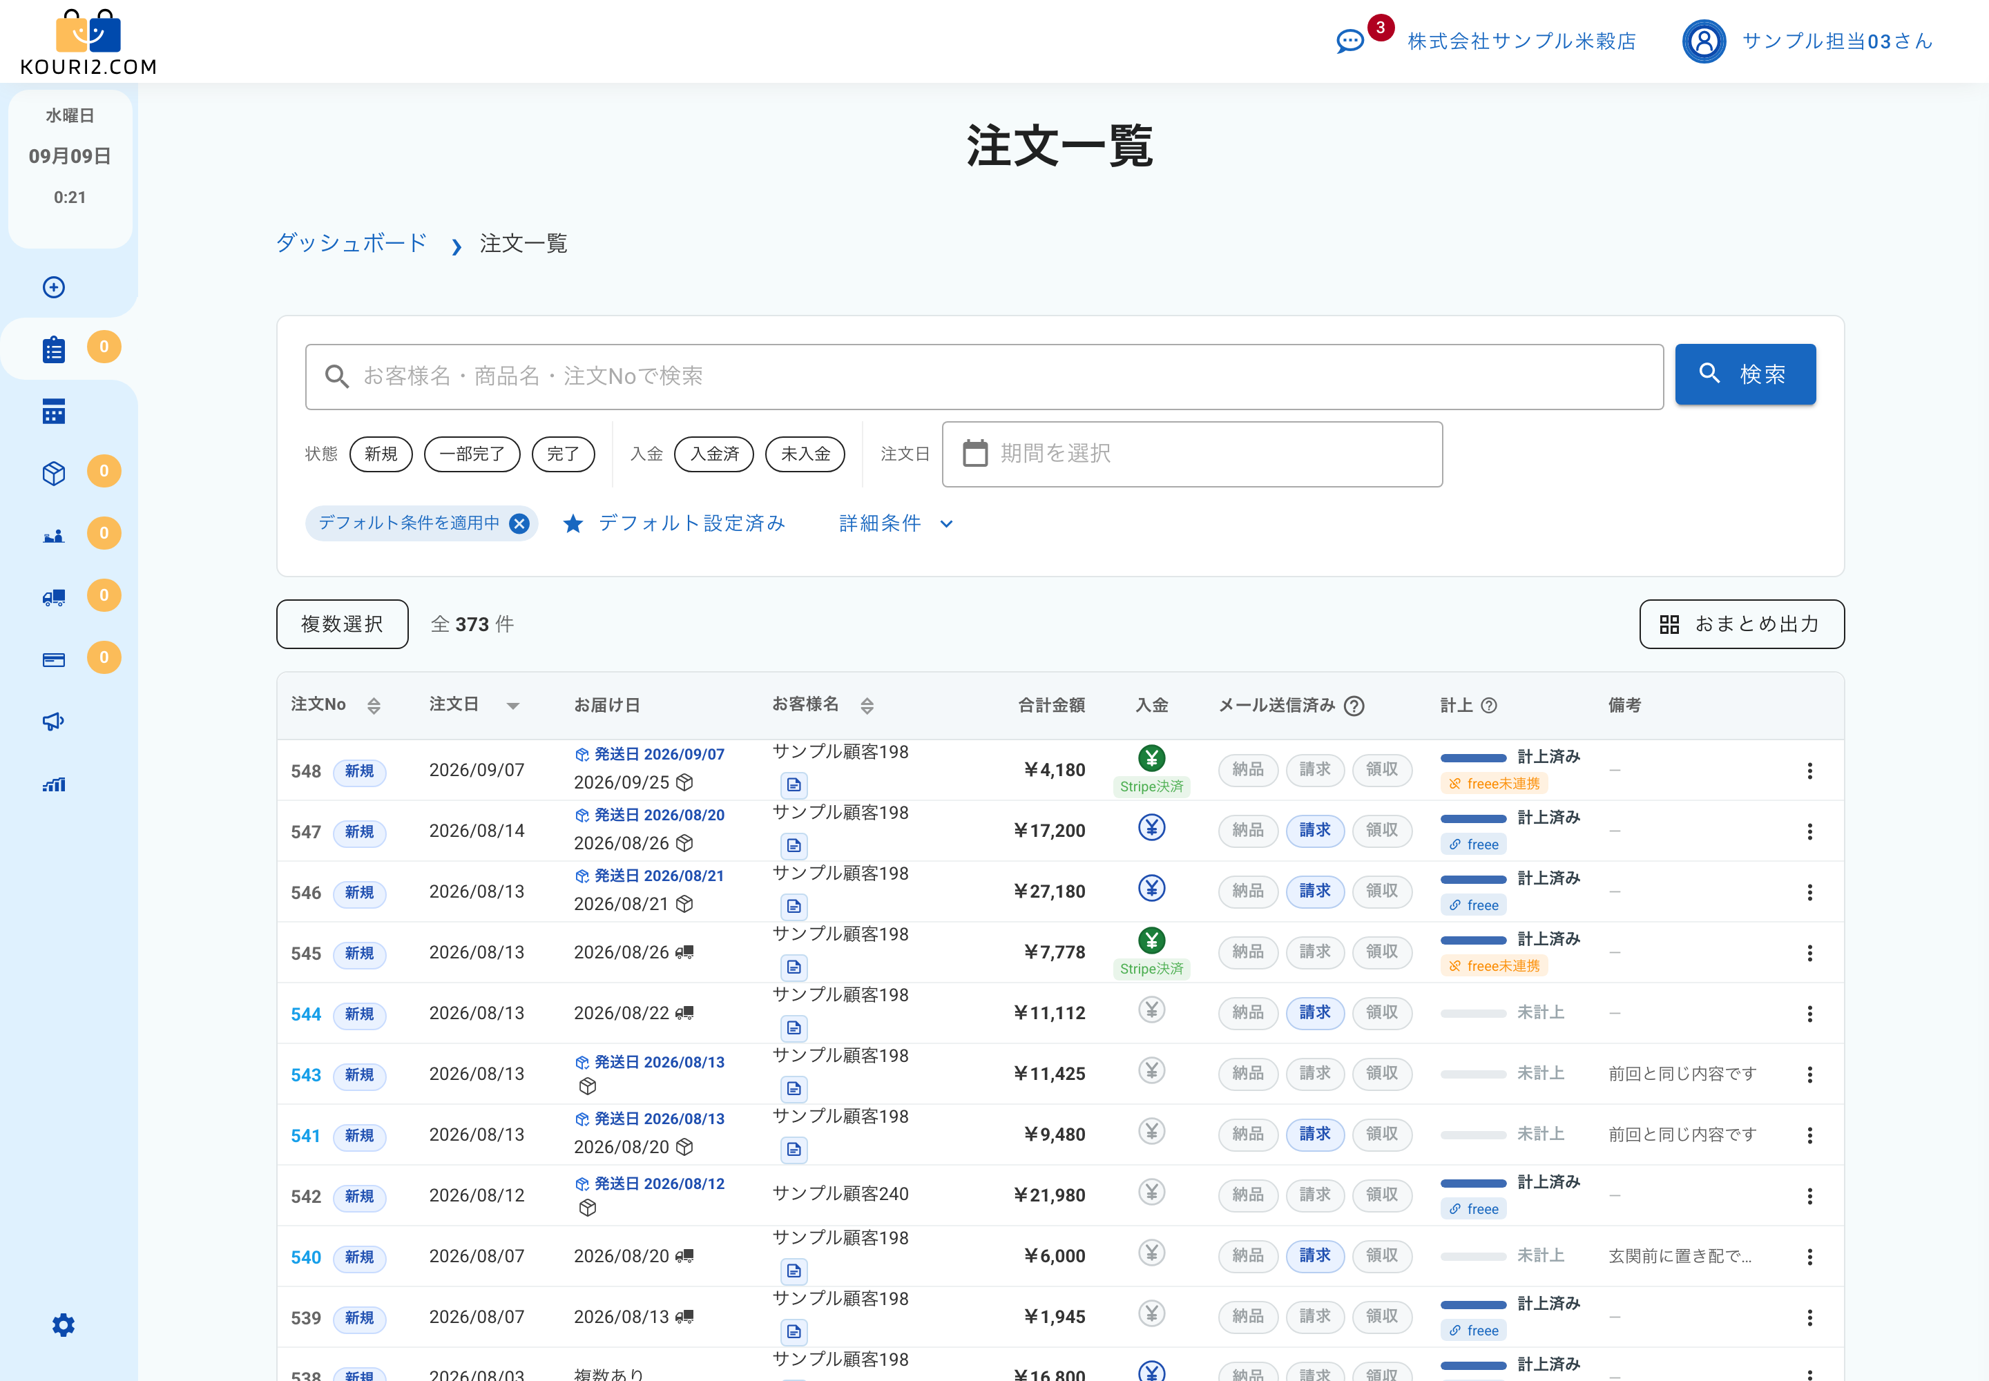Open the document icon for order 548
This screenshot has width=1989, height=1381.
point(794,785)
